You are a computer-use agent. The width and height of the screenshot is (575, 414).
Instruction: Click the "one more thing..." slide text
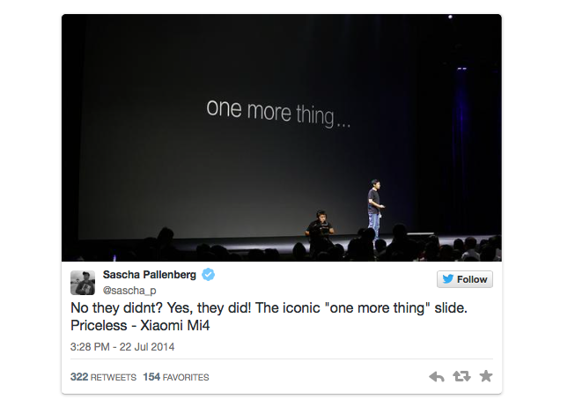(x=278, y=113)
